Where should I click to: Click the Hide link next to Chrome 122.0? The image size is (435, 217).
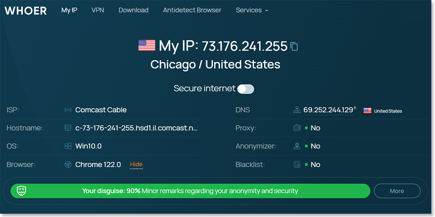[x=136, y=164]
